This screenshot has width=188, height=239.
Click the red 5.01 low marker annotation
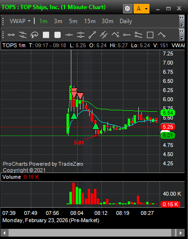pyautogui.click(x=79, y=143)
